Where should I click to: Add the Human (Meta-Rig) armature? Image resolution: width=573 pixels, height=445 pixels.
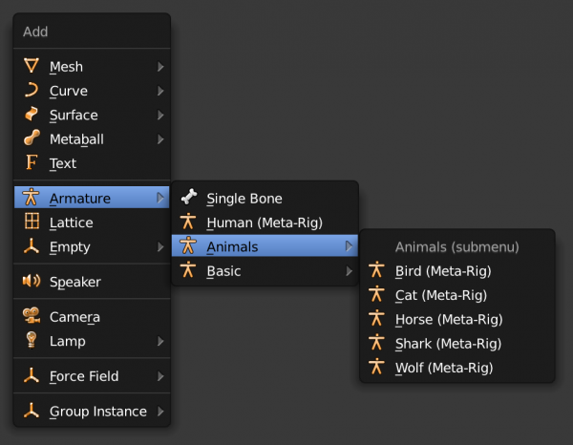(265, 222)
